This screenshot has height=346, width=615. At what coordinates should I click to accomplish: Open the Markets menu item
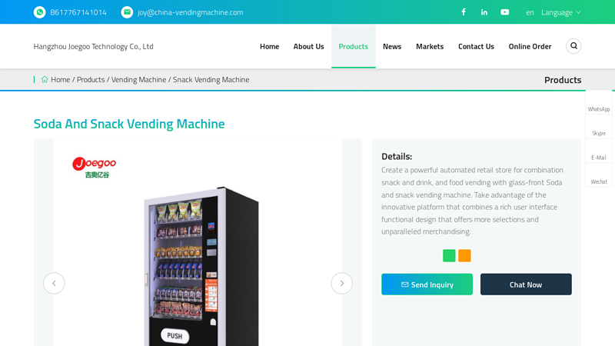430,46
